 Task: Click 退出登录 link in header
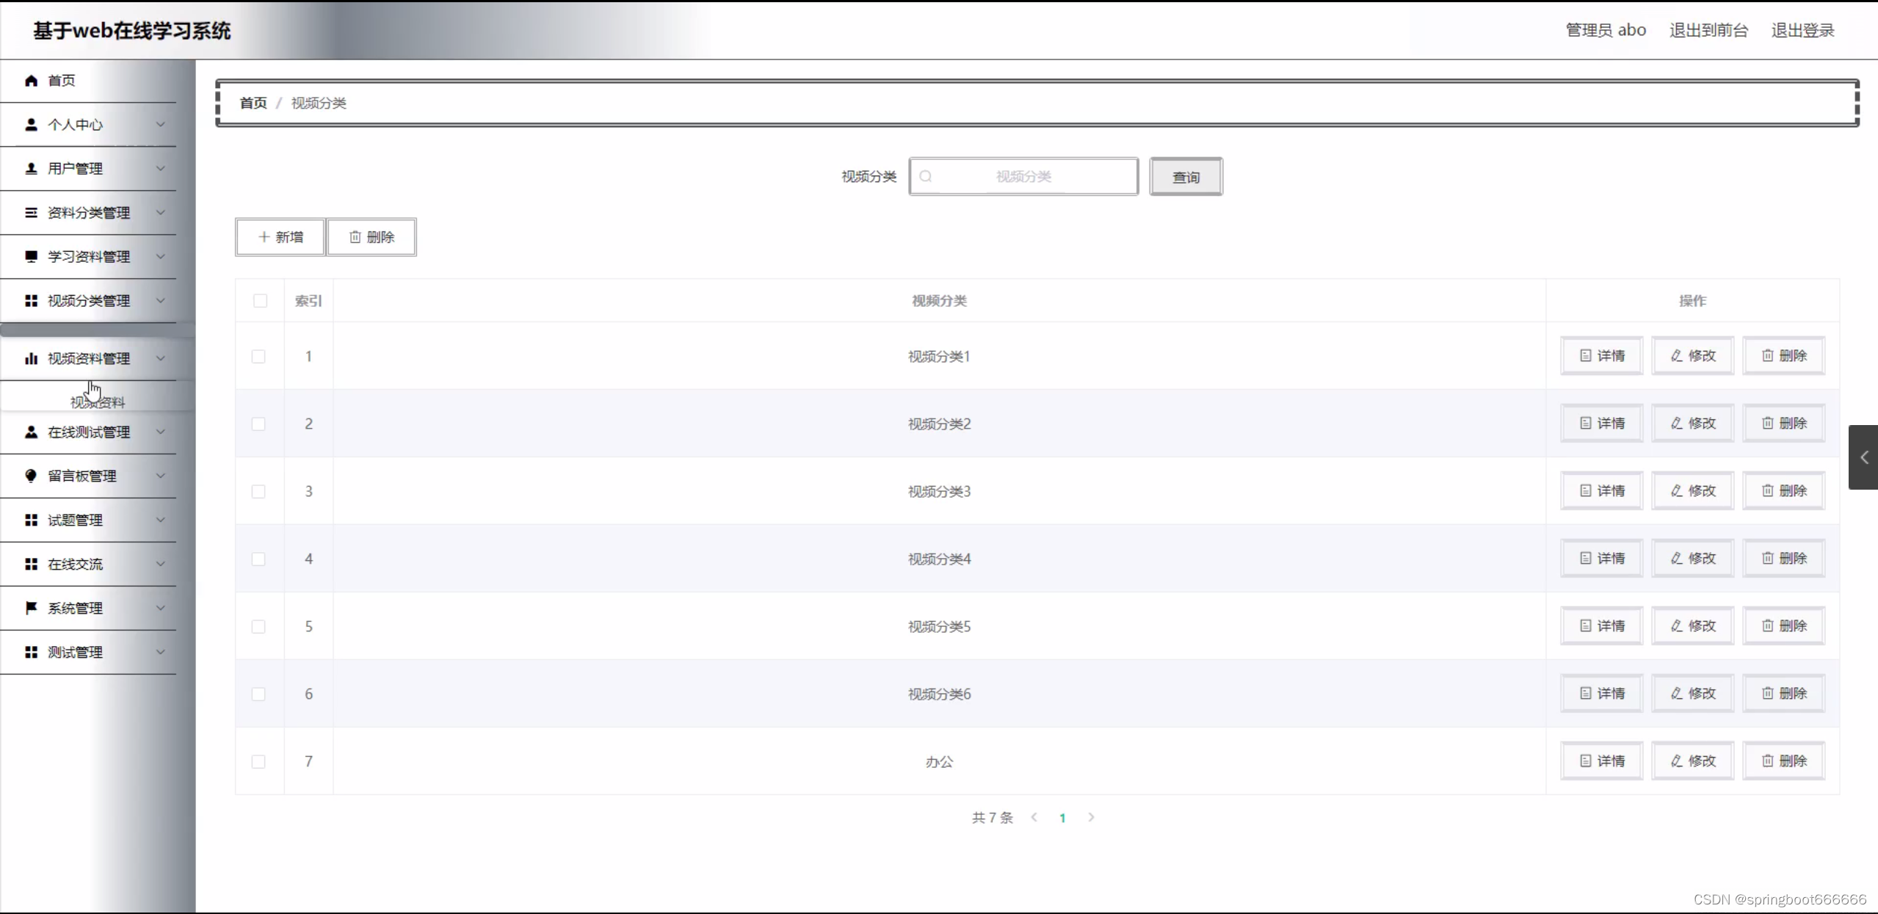click(x=1802, y=31)
